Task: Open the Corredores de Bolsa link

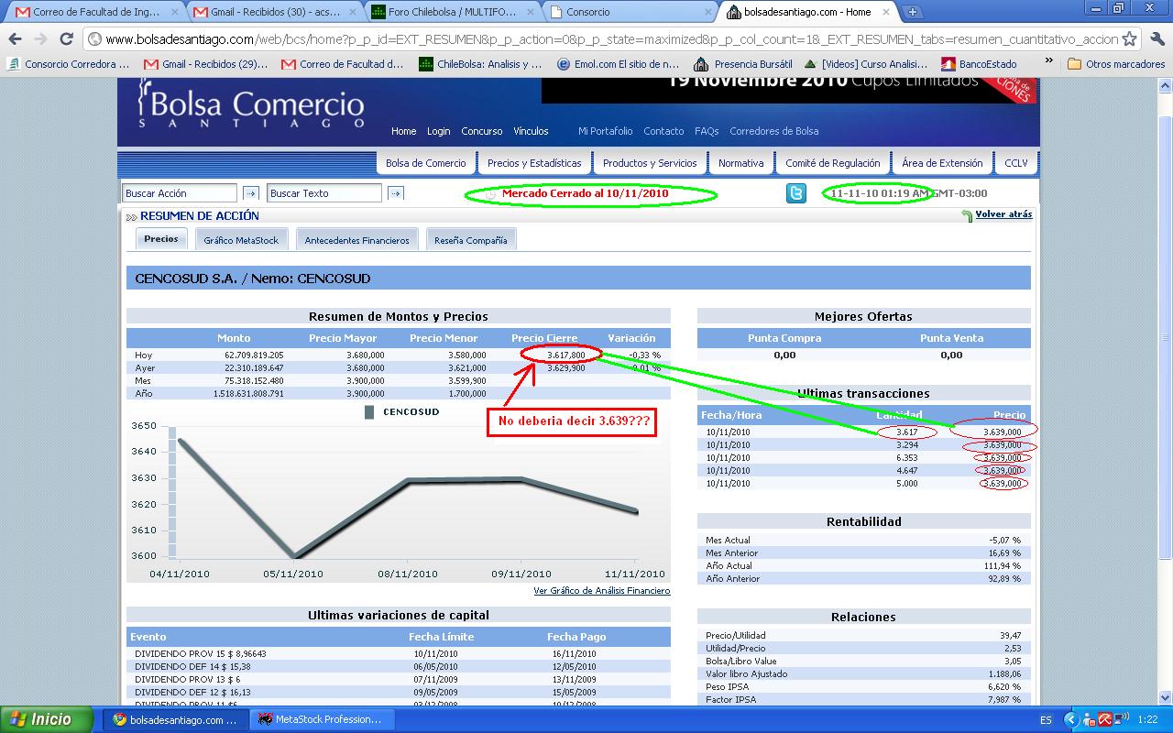Action: 774,131
